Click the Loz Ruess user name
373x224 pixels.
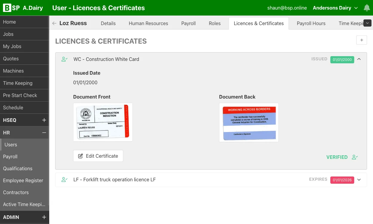coord(73,23)
